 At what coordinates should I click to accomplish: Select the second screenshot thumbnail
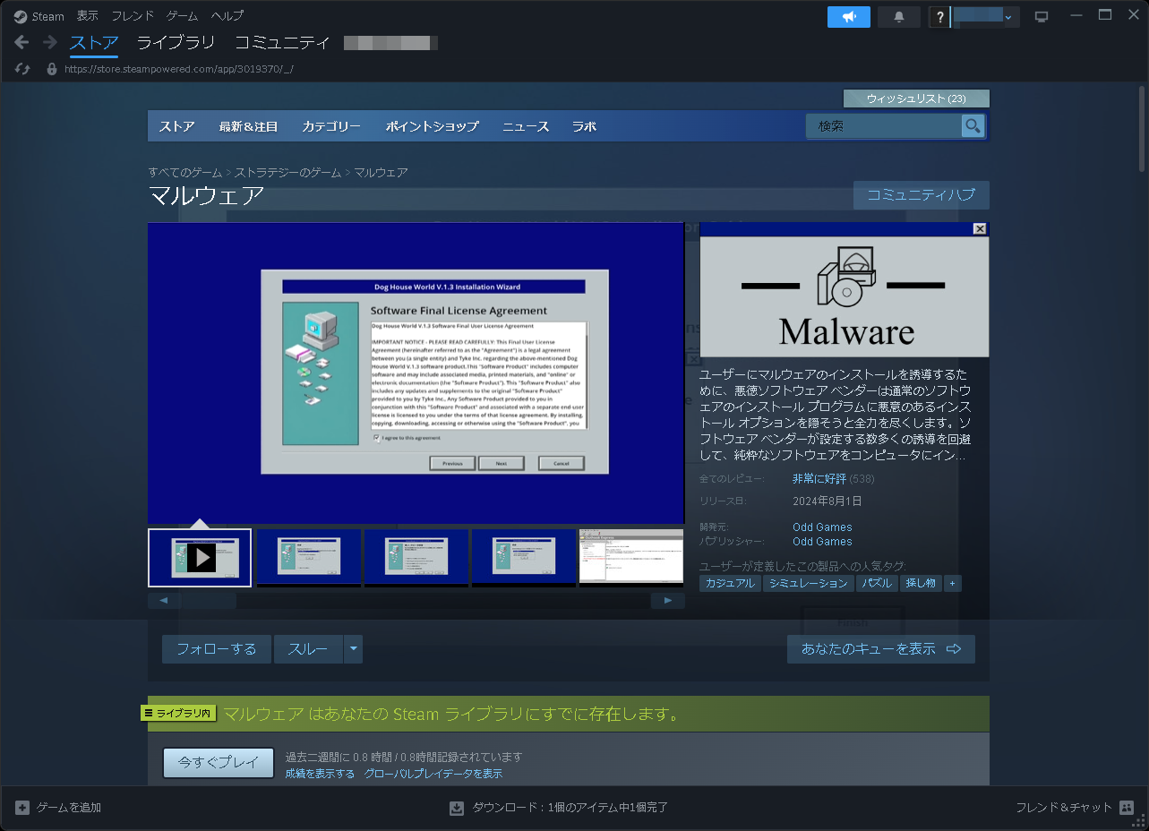point(309,558)
